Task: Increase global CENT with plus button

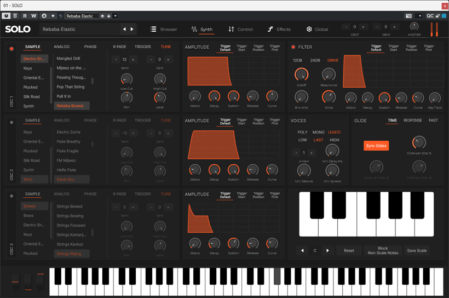Action: tap(363, 27)
